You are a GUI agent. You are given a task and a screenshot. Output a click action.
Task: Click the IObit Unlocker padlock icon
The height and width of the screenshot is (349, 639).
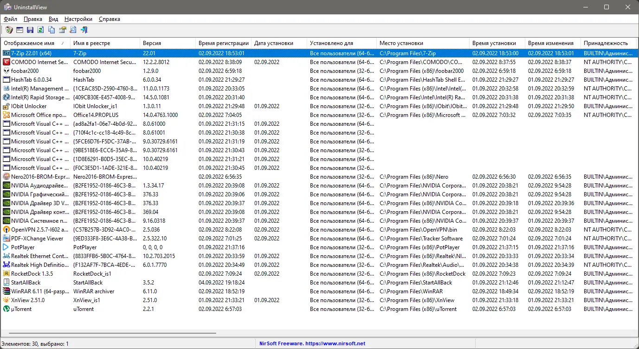point(6,106)
